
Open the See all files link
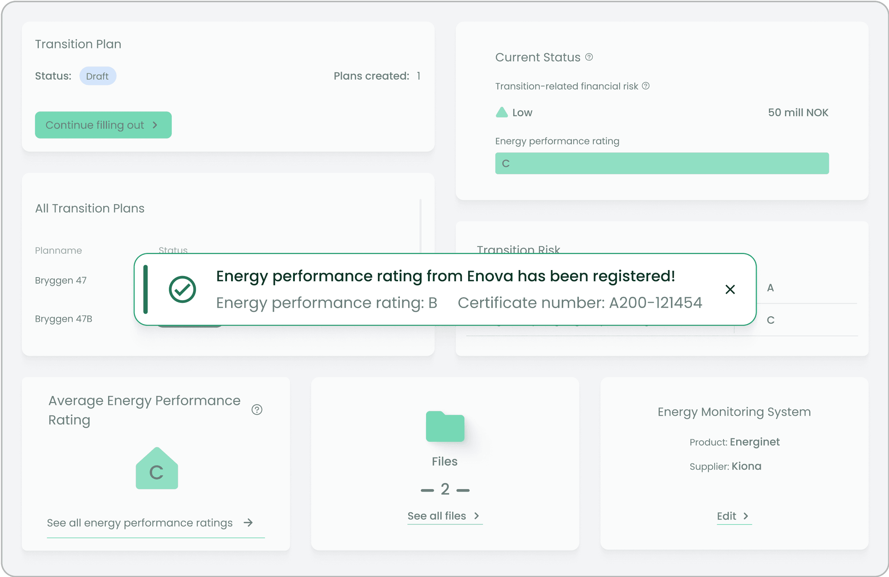pyautogui.click(x=436, y=516)
